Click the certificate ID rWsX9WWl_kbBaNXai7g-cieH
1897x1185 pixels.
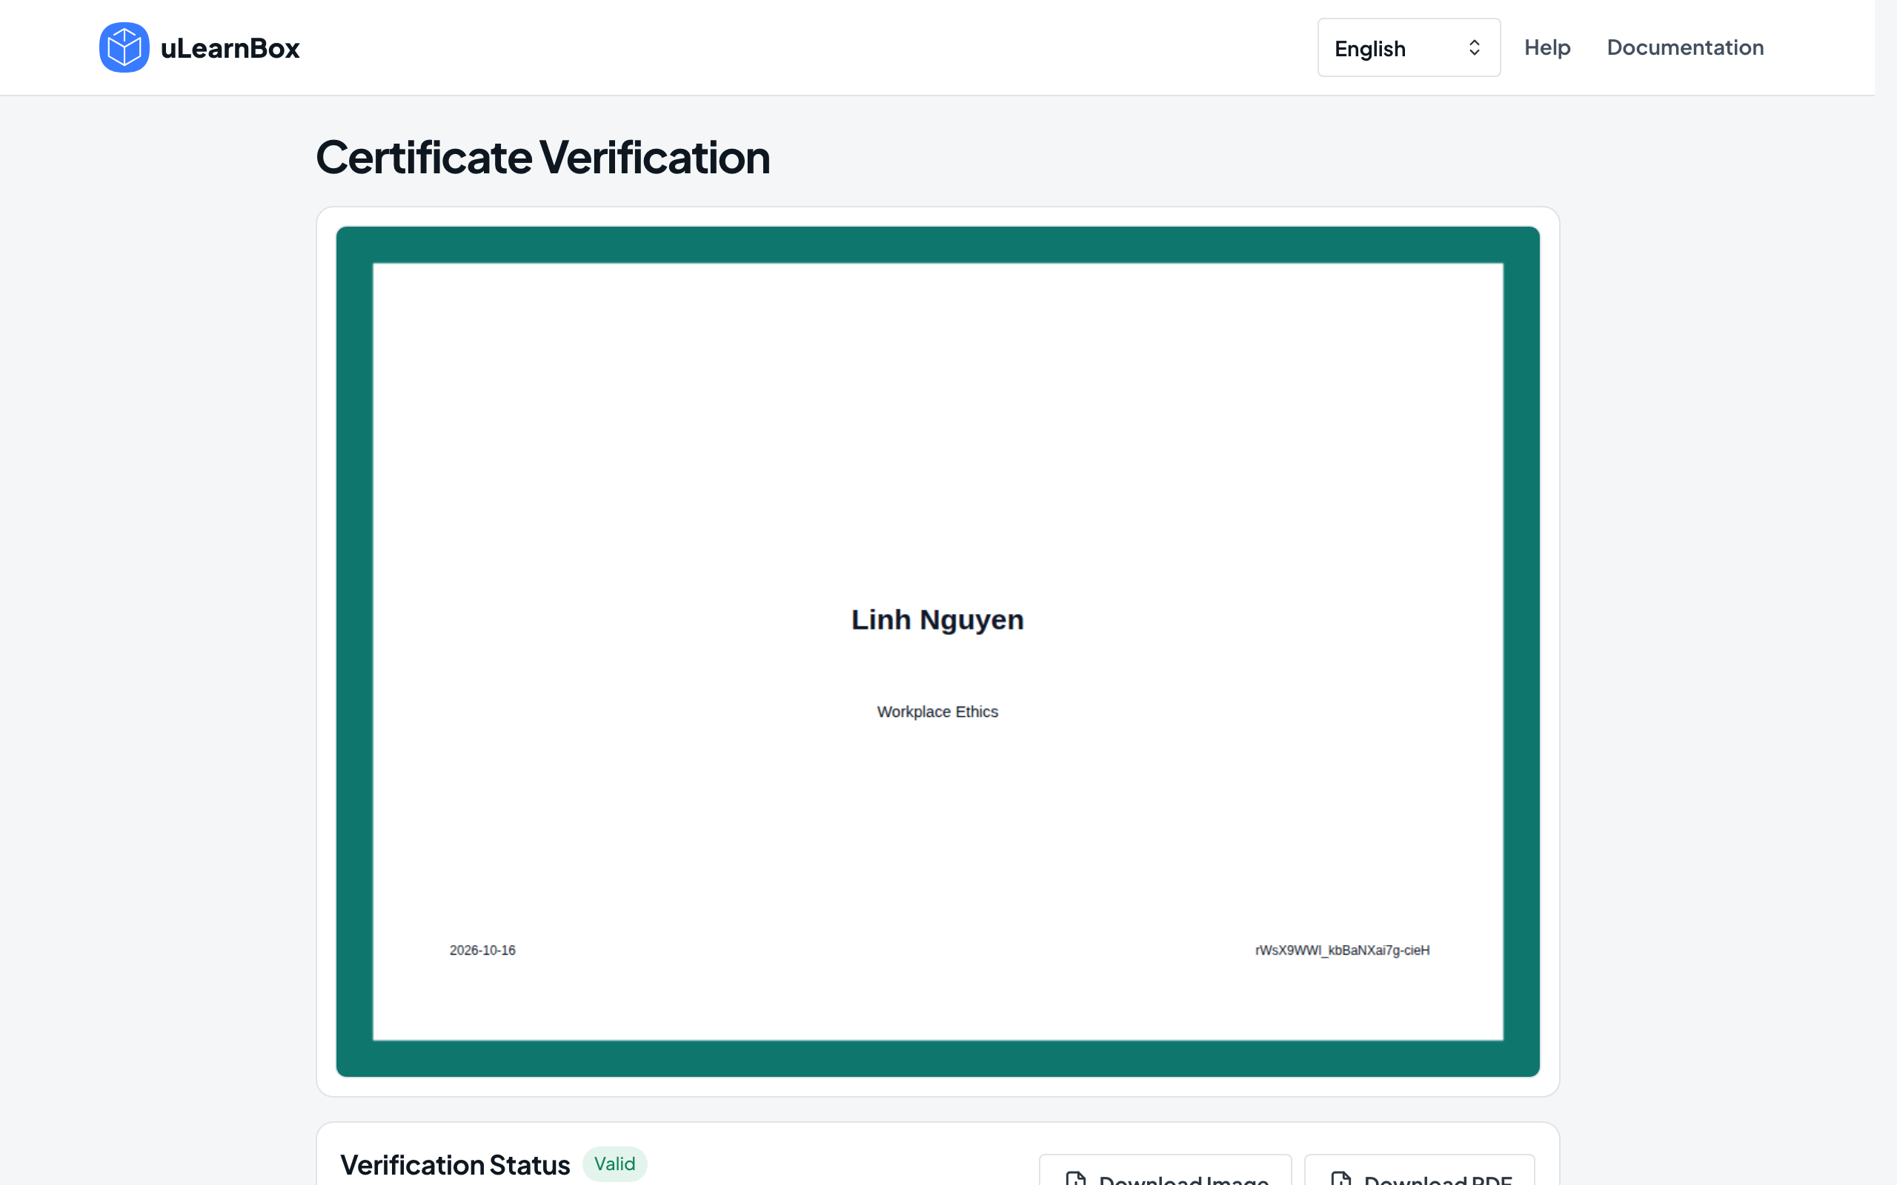1342,950
